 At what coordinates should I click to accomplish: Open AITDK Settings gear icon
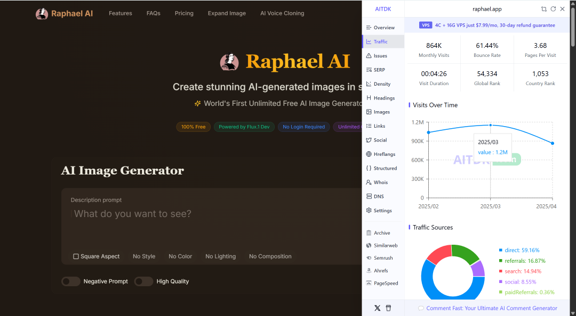click(x=369, y=211)
